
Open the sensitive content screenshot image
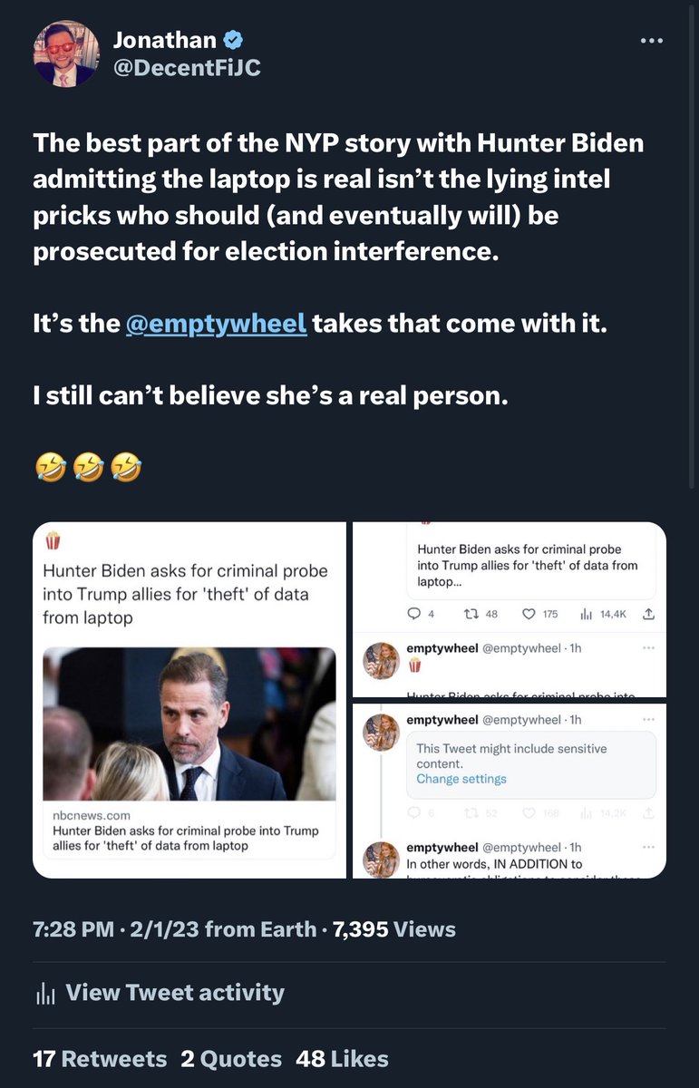(509, 790)
